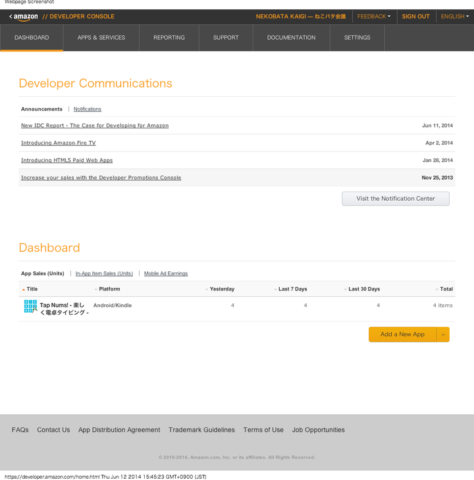The height and width of the screenshot is (480, 474).
Task: Switch to the Notifications sub-tab
Action: click(x=87, y=109)
